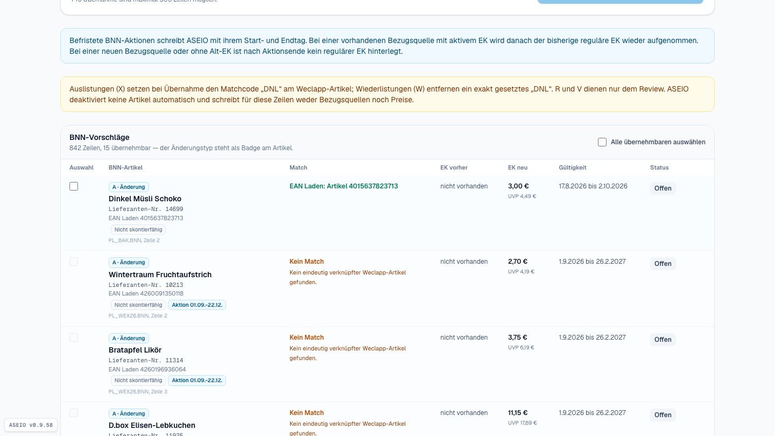775x436 pixels.
Task: Click the 2,70 € EK neu price
Action: point(518,262)
